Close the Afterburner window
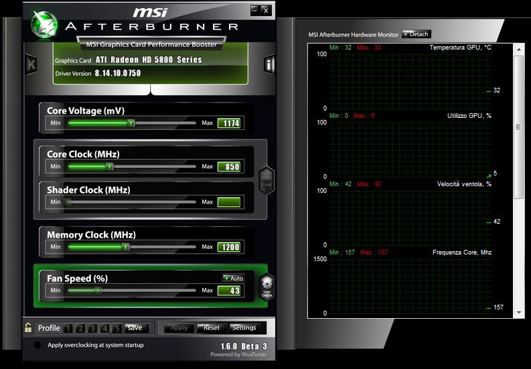 click(267, 10)
